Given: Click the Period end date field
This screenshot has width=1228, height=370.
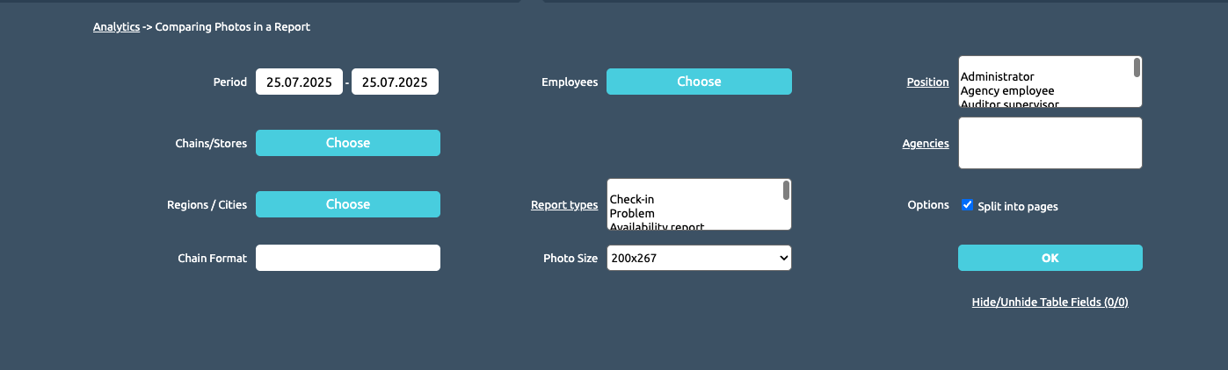Looking at the screenshot, I should pos(395,82).
